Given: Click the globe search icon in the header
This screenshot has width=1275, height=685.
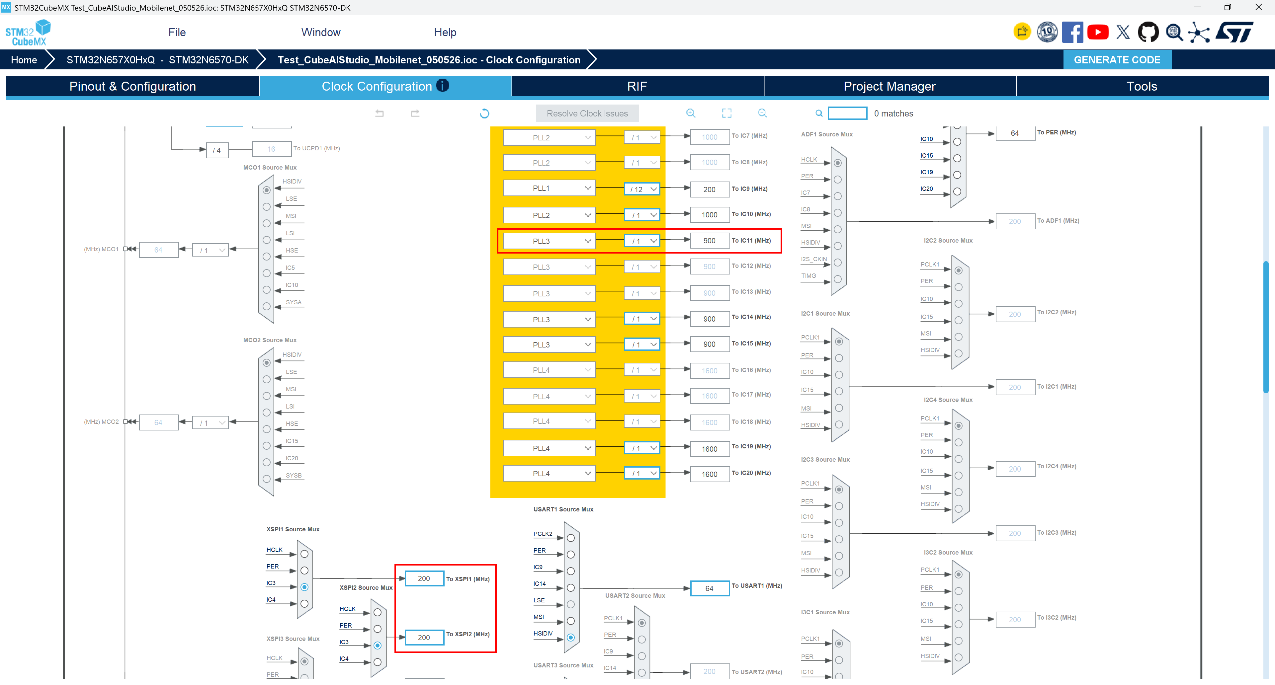Looking at the screenshot, I should pyautogui.click(x=1174, y=32).
